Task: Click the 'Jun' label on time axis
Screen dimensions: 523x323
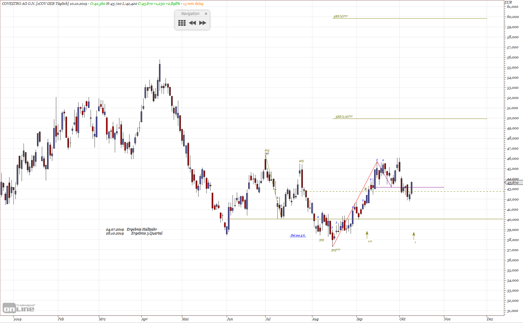Action: pos(230,319)
